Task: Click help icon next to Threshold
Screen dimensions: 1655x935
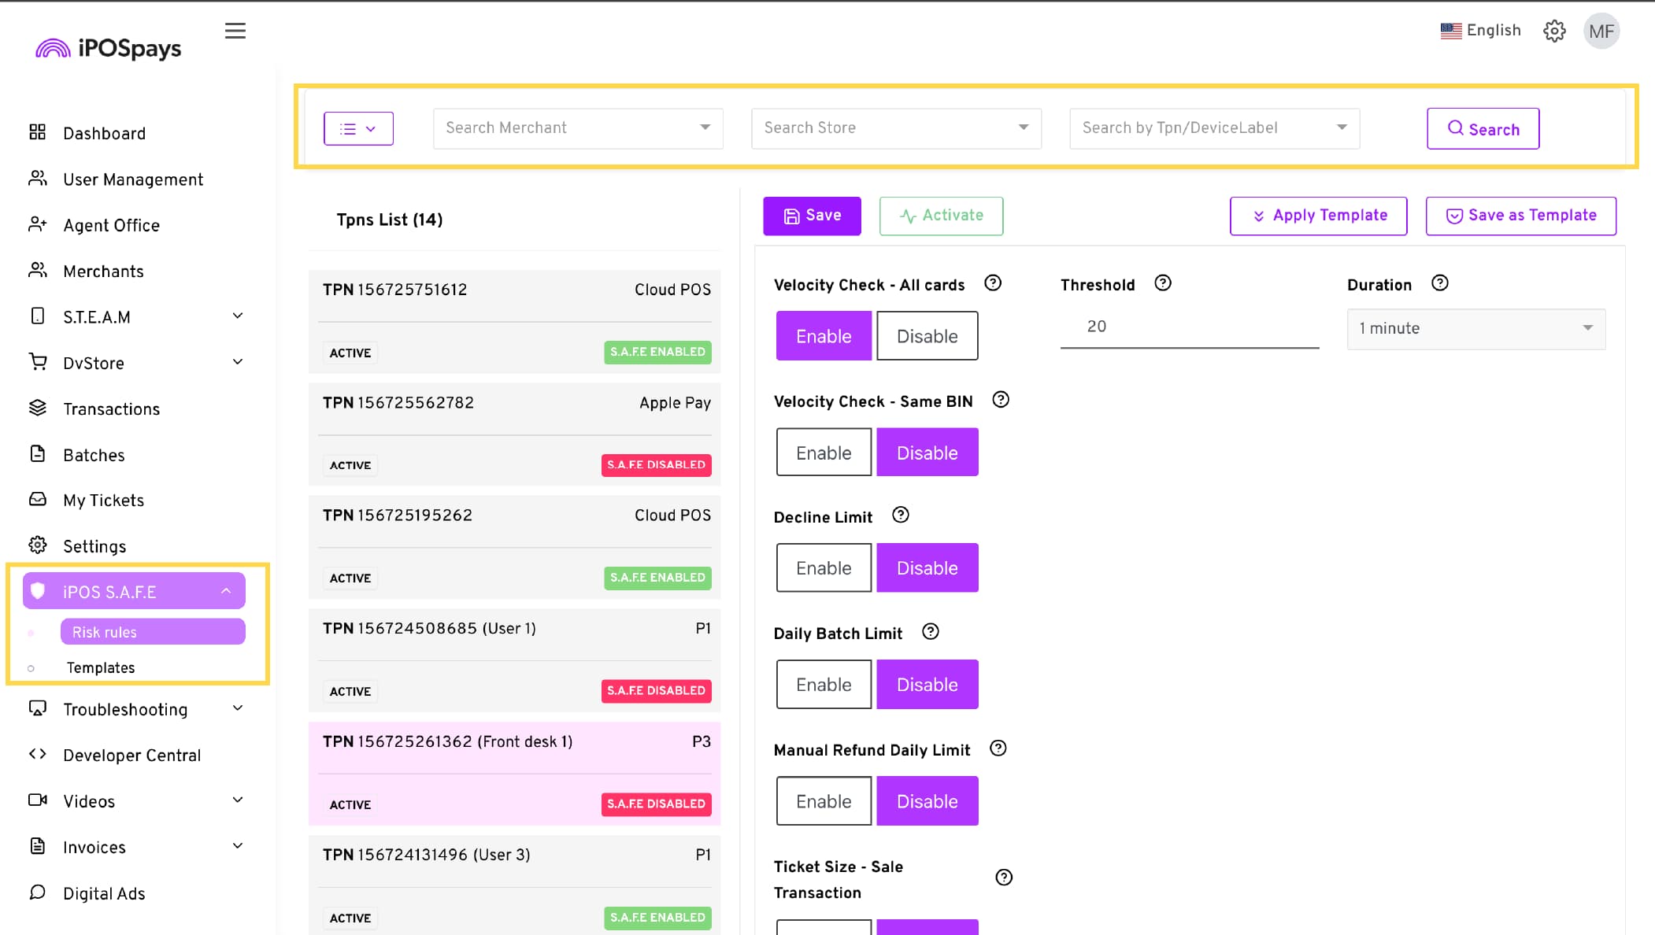Action: point(1162,283)
